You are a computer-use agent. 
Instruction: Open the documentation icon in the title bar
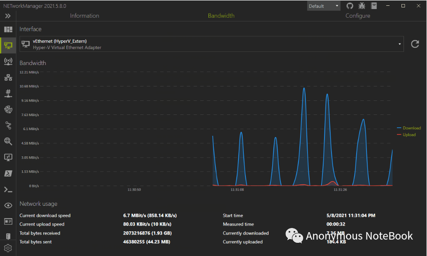pos(374,6)
